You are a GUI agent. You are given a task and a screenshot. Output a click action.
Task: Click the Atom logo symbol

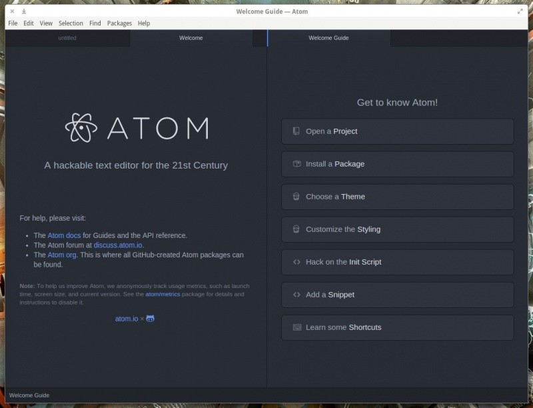click(x=81, y=127)
